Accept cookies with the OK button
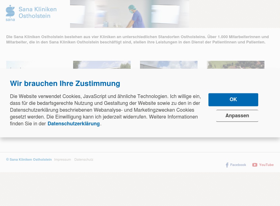This screenshot has width=280, height=206. (233, 100)
